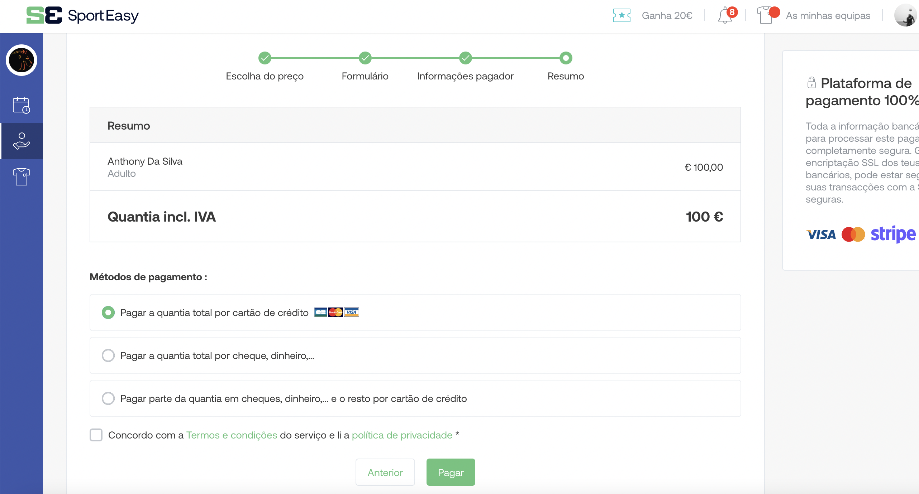Image resolution: width=919 pixels, height=494 pixels.
Task: Select pay total by cheque, cash option
Action: [108, 355]
